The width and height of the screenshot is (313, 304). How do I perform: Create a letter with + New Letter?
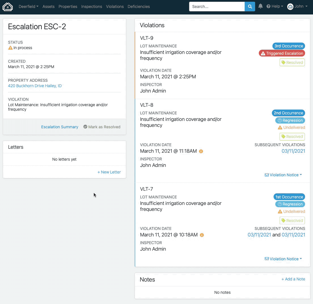(109, 172)
